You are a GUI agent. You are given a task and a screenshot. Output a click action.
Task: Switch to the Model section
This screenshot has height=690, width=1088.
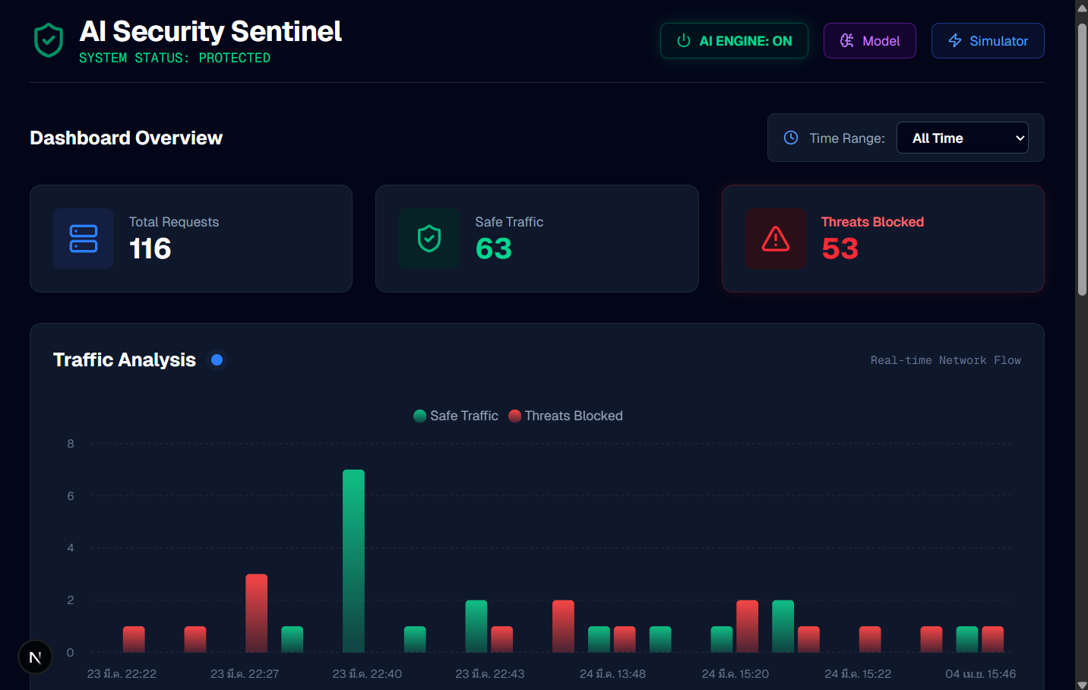(869, 41)
